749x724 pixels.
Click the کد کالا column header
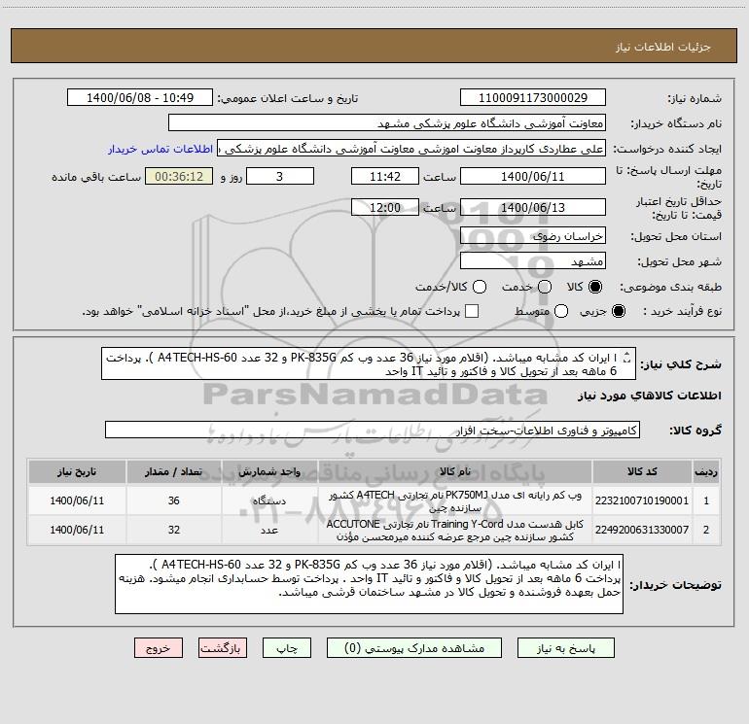(x=642, y=471)
